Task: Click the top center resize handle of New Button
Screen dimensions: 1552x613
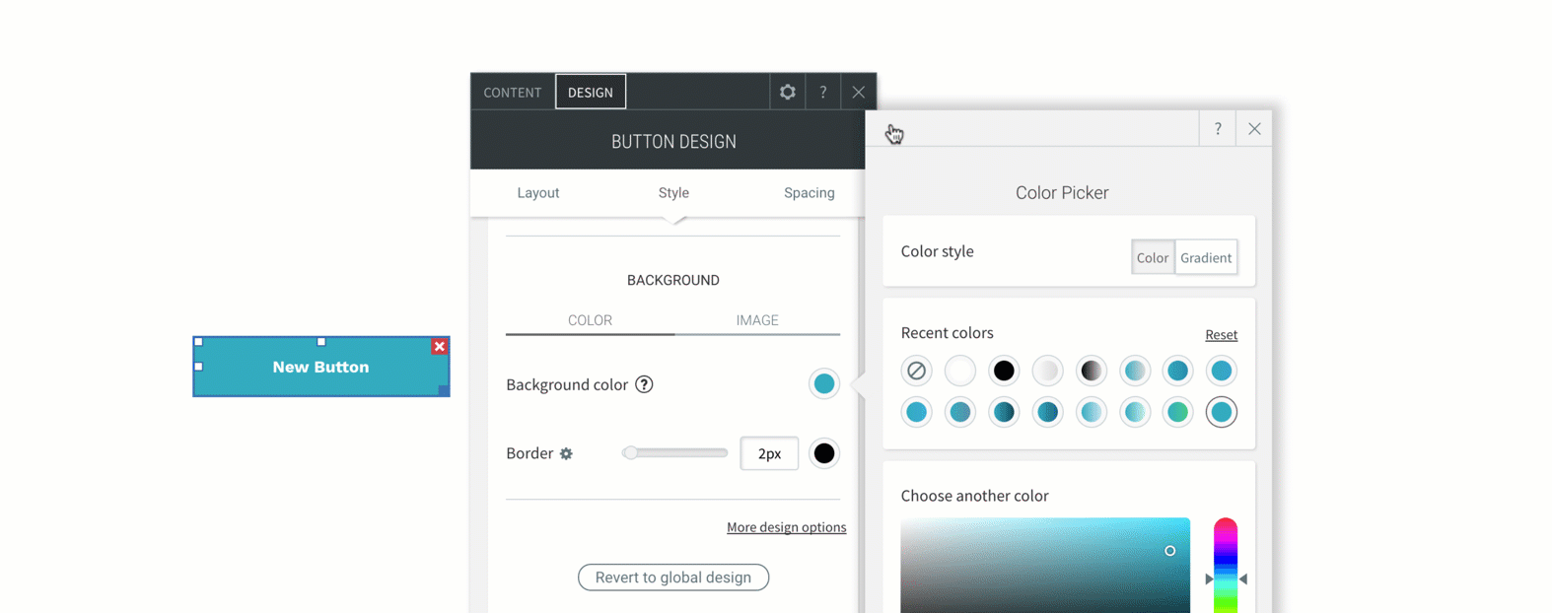Action: coord(321,342)
